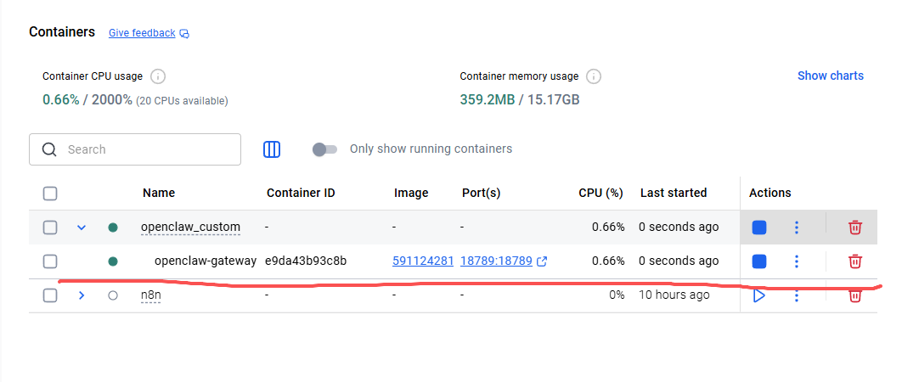Delete the openclaw_custom stack
Screen dimensions: 902x382
[855, 228]
